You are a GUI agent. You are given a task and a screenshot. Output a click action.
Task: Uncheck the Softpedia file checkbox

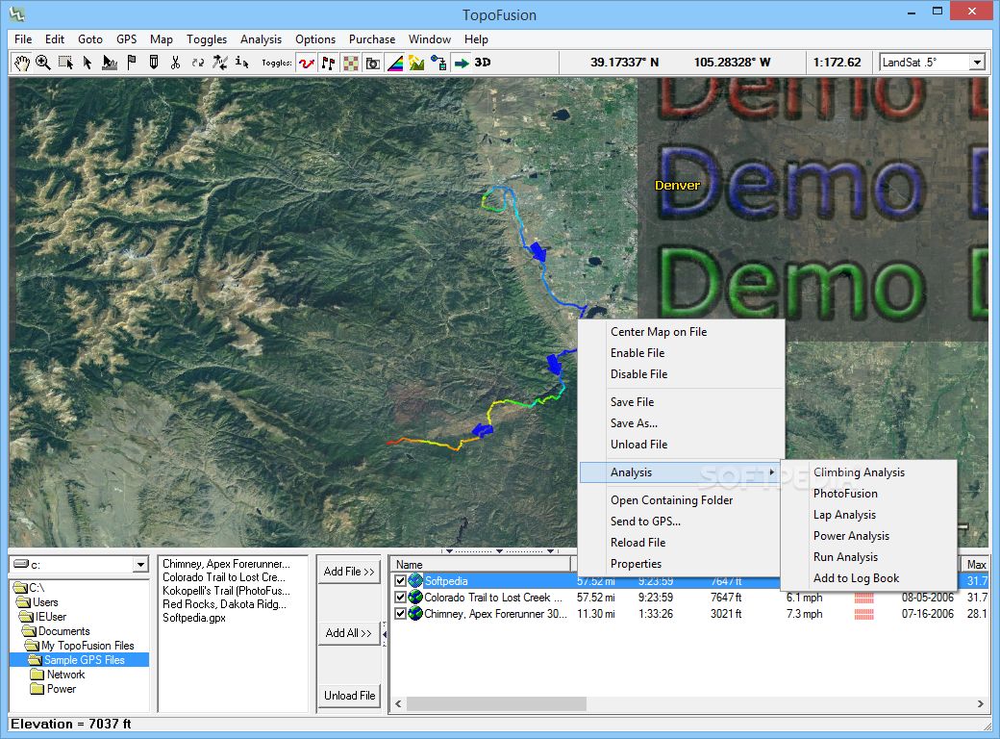(x=401, y=581)
